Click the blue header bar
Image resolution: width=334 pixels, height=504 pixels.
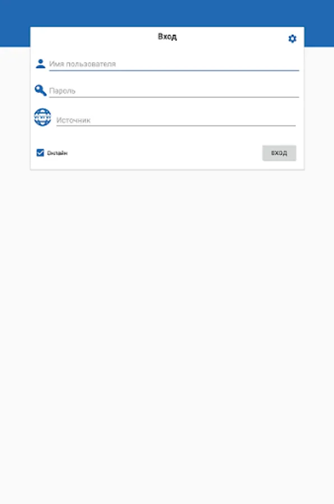tap(167, 13)
